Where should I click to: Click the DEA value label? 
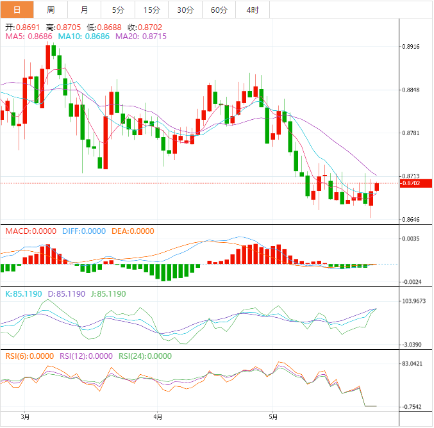click(133, 231)
